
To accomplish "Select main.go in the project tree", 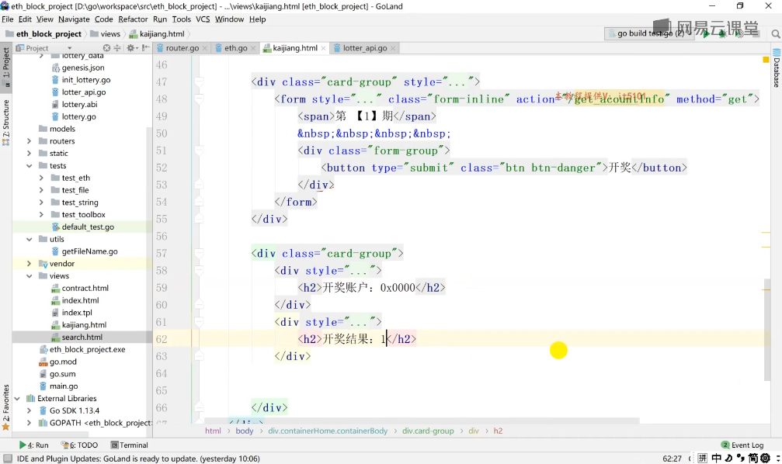I will click(64, 386).
